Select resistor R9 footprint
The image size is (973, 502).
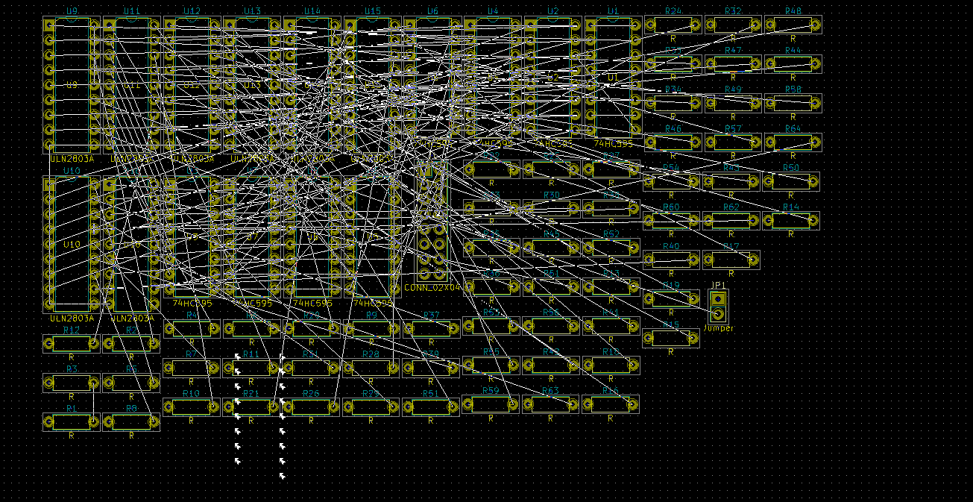[x=372, y=328]
